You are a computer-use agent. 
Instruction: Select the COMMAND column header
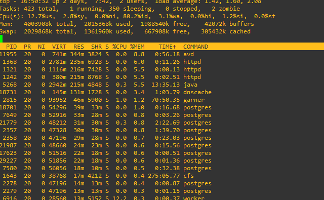196,47
